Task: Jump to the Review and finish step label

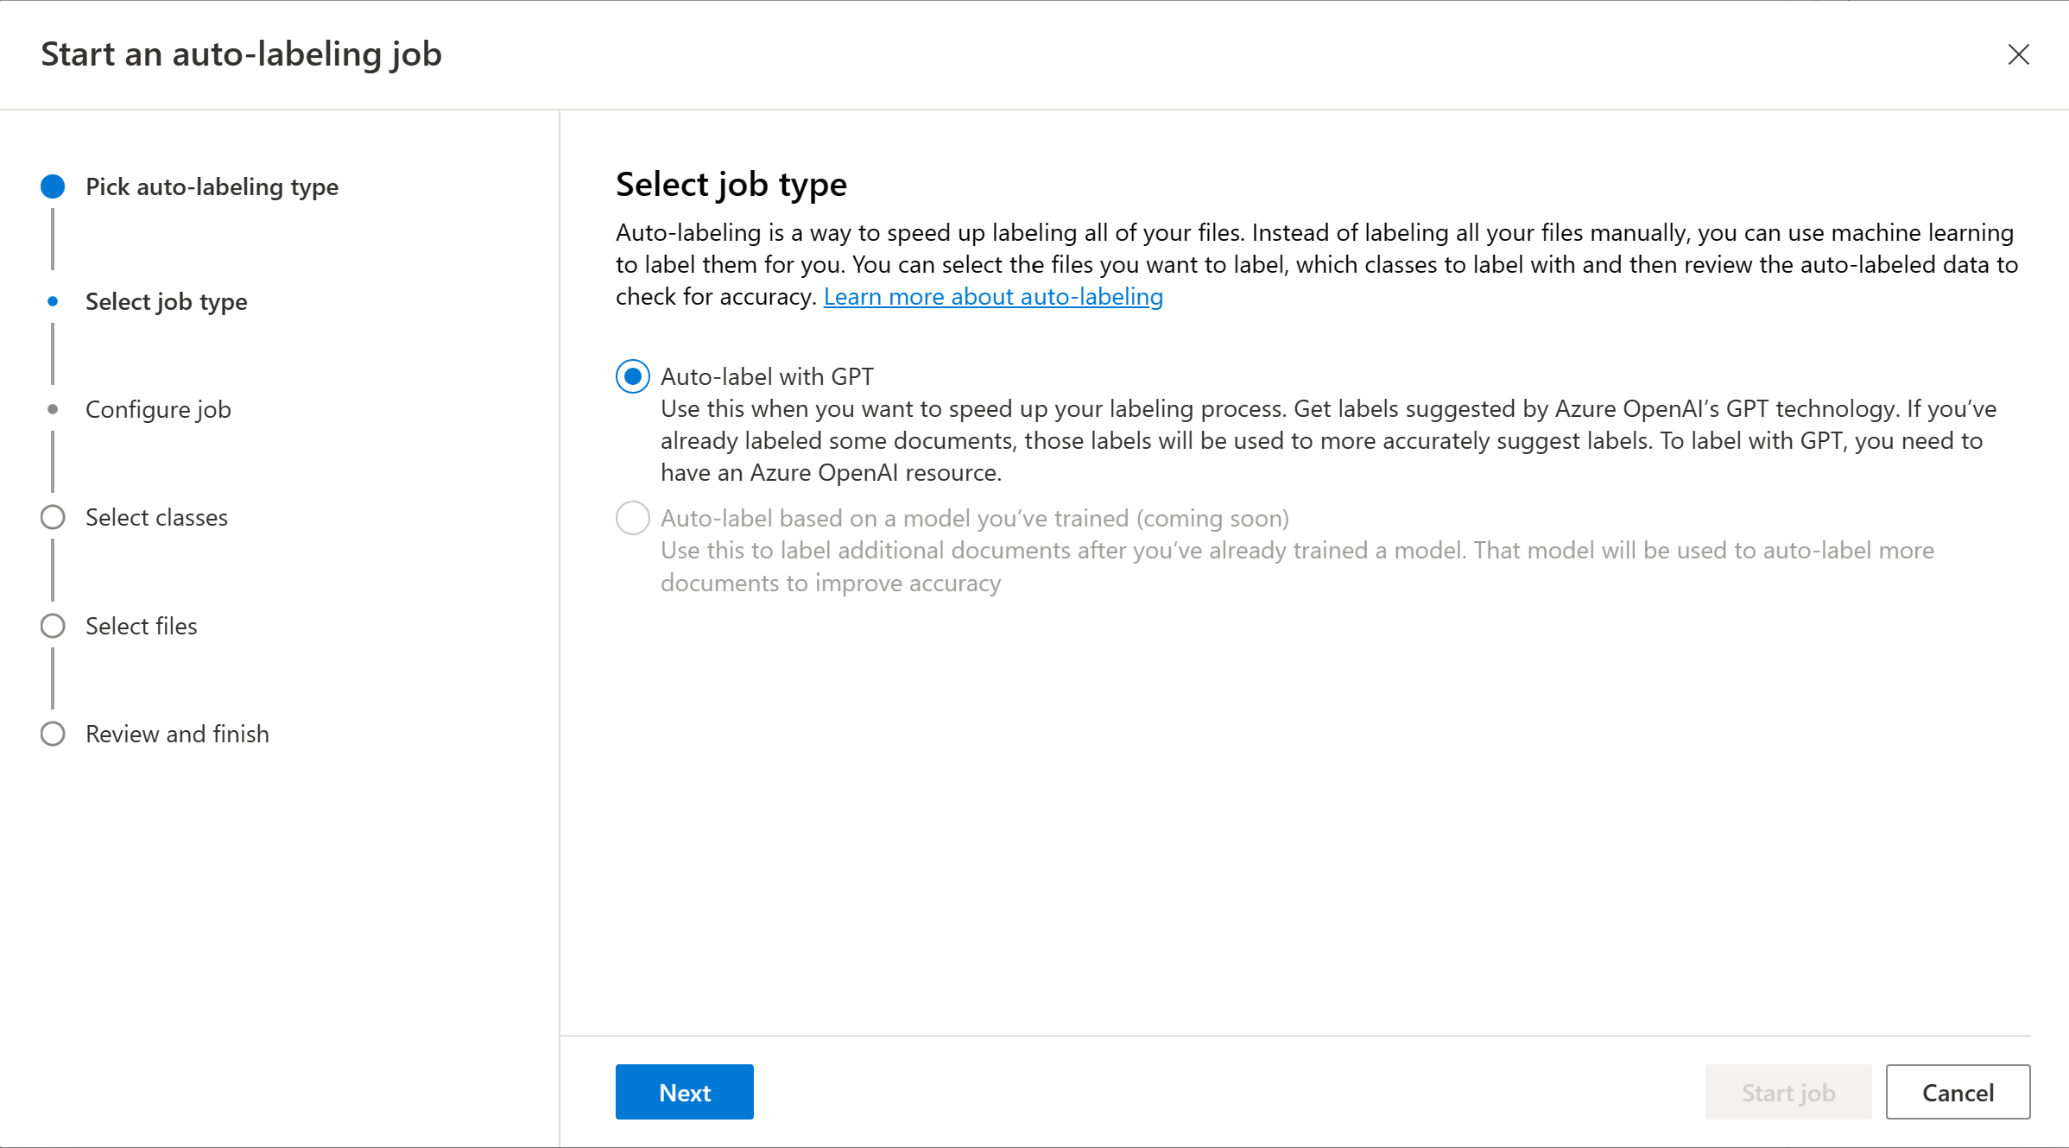Action: [x=177, y=734]
